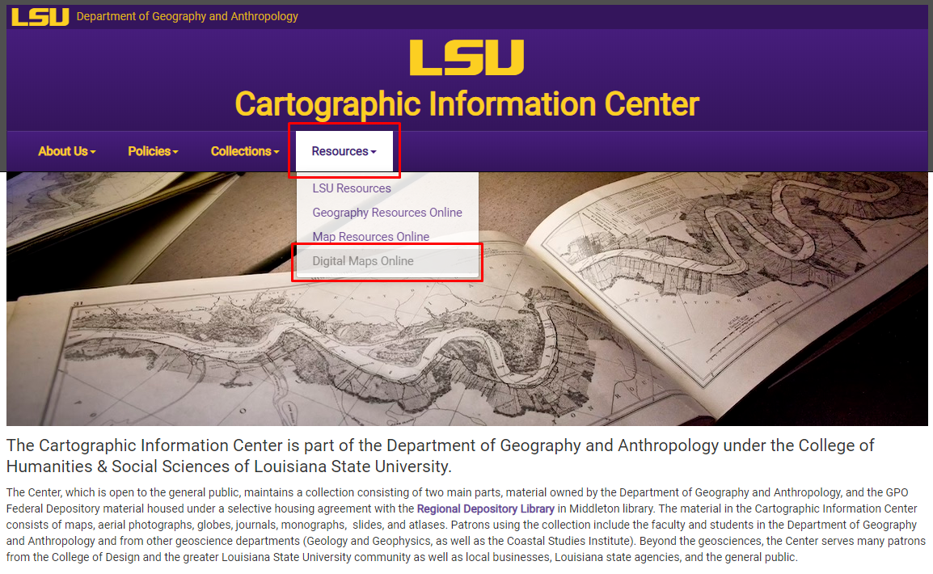Viewport: 933px width, 574px height.
Task: Expand the Collections dropdown menu
Action: (x=244, y=151)
